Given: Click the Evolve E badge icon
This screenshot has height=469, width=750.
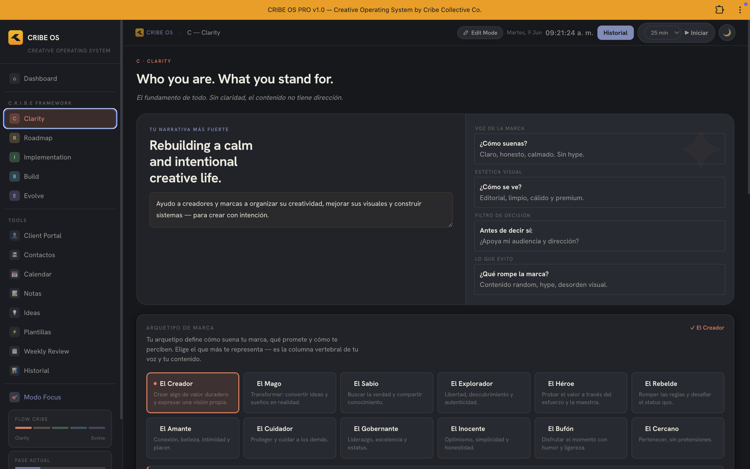Looking at the screenshot, I should 15,196.
